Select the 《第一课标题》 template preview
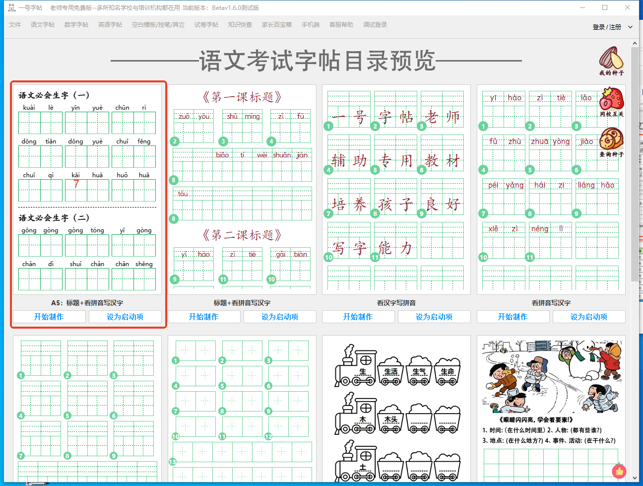Image resolution: width=643 pixels, height=486 pixels. (x=242, y=190)
